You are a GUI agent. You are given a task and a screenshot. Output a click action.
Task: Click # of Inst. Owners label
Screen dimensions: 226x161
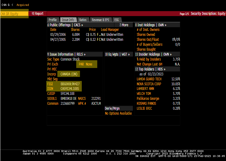[148, 30]
